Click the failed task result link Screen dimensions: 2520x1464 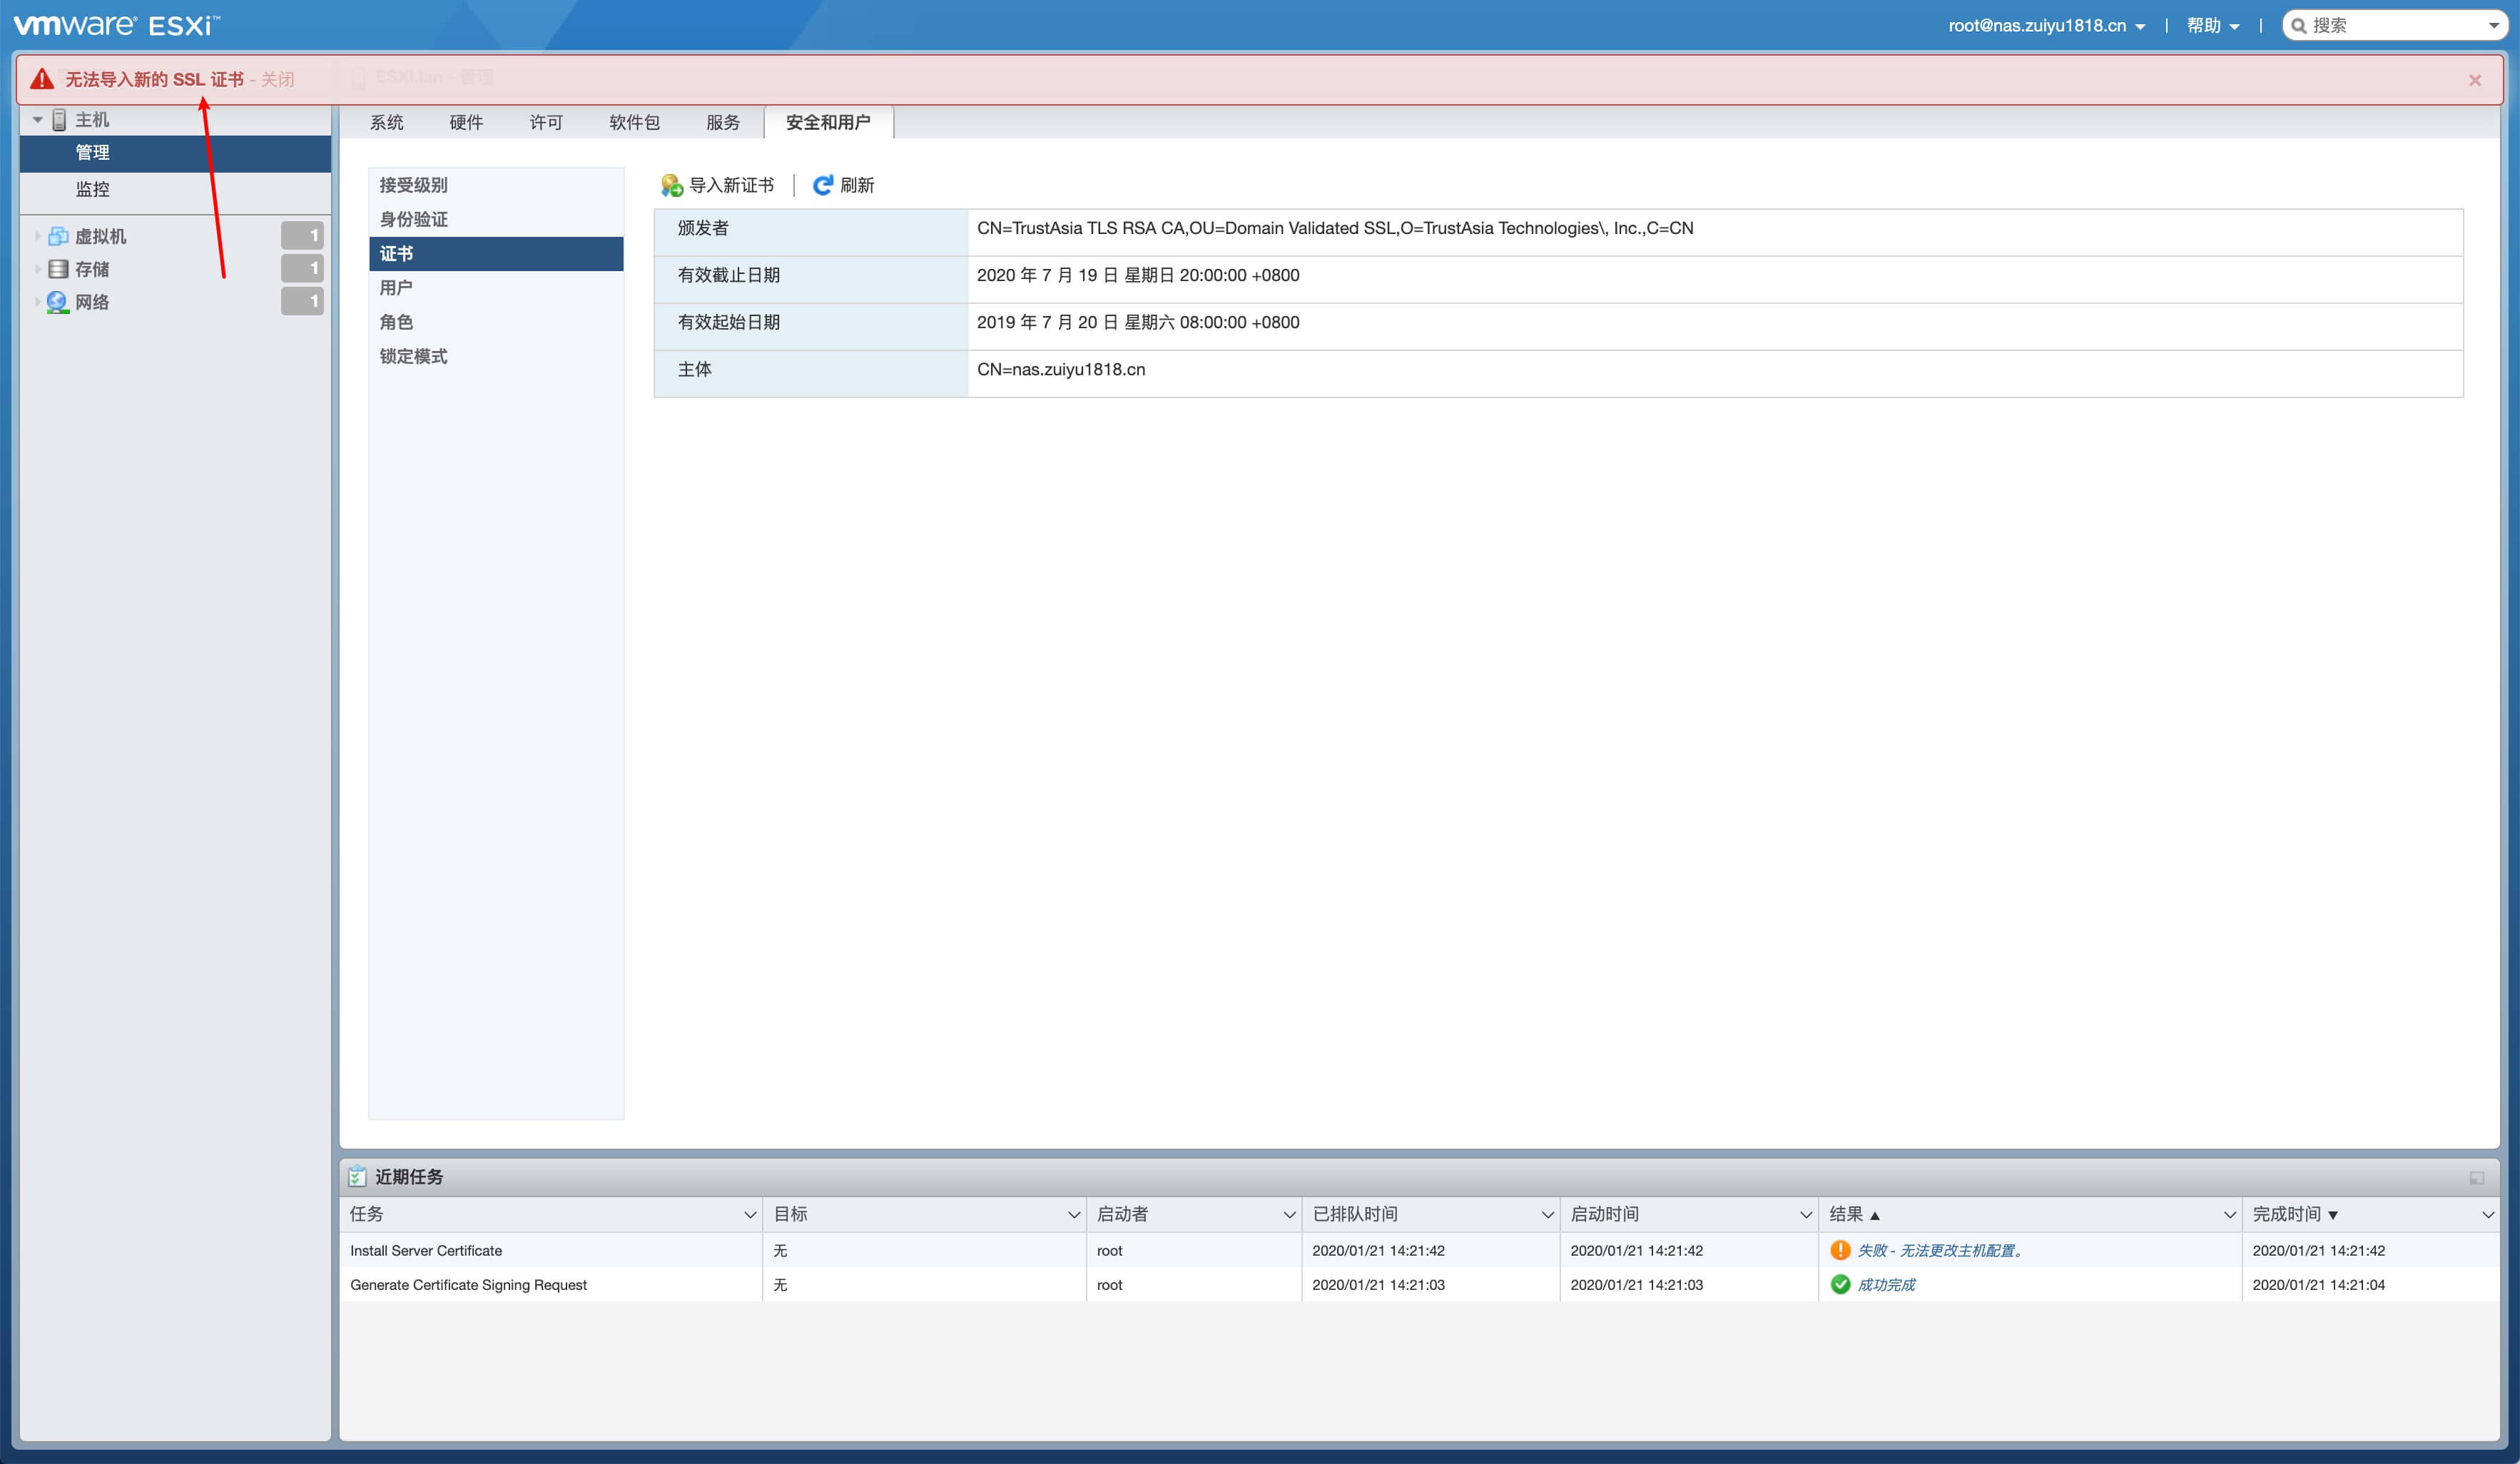[x=1939, y=1250]
